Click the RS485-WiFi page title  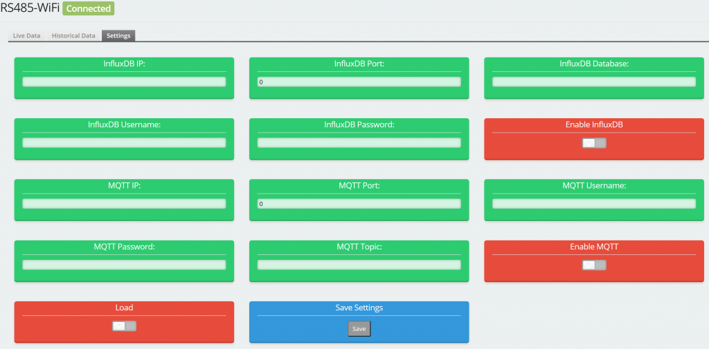click(29, 8)
